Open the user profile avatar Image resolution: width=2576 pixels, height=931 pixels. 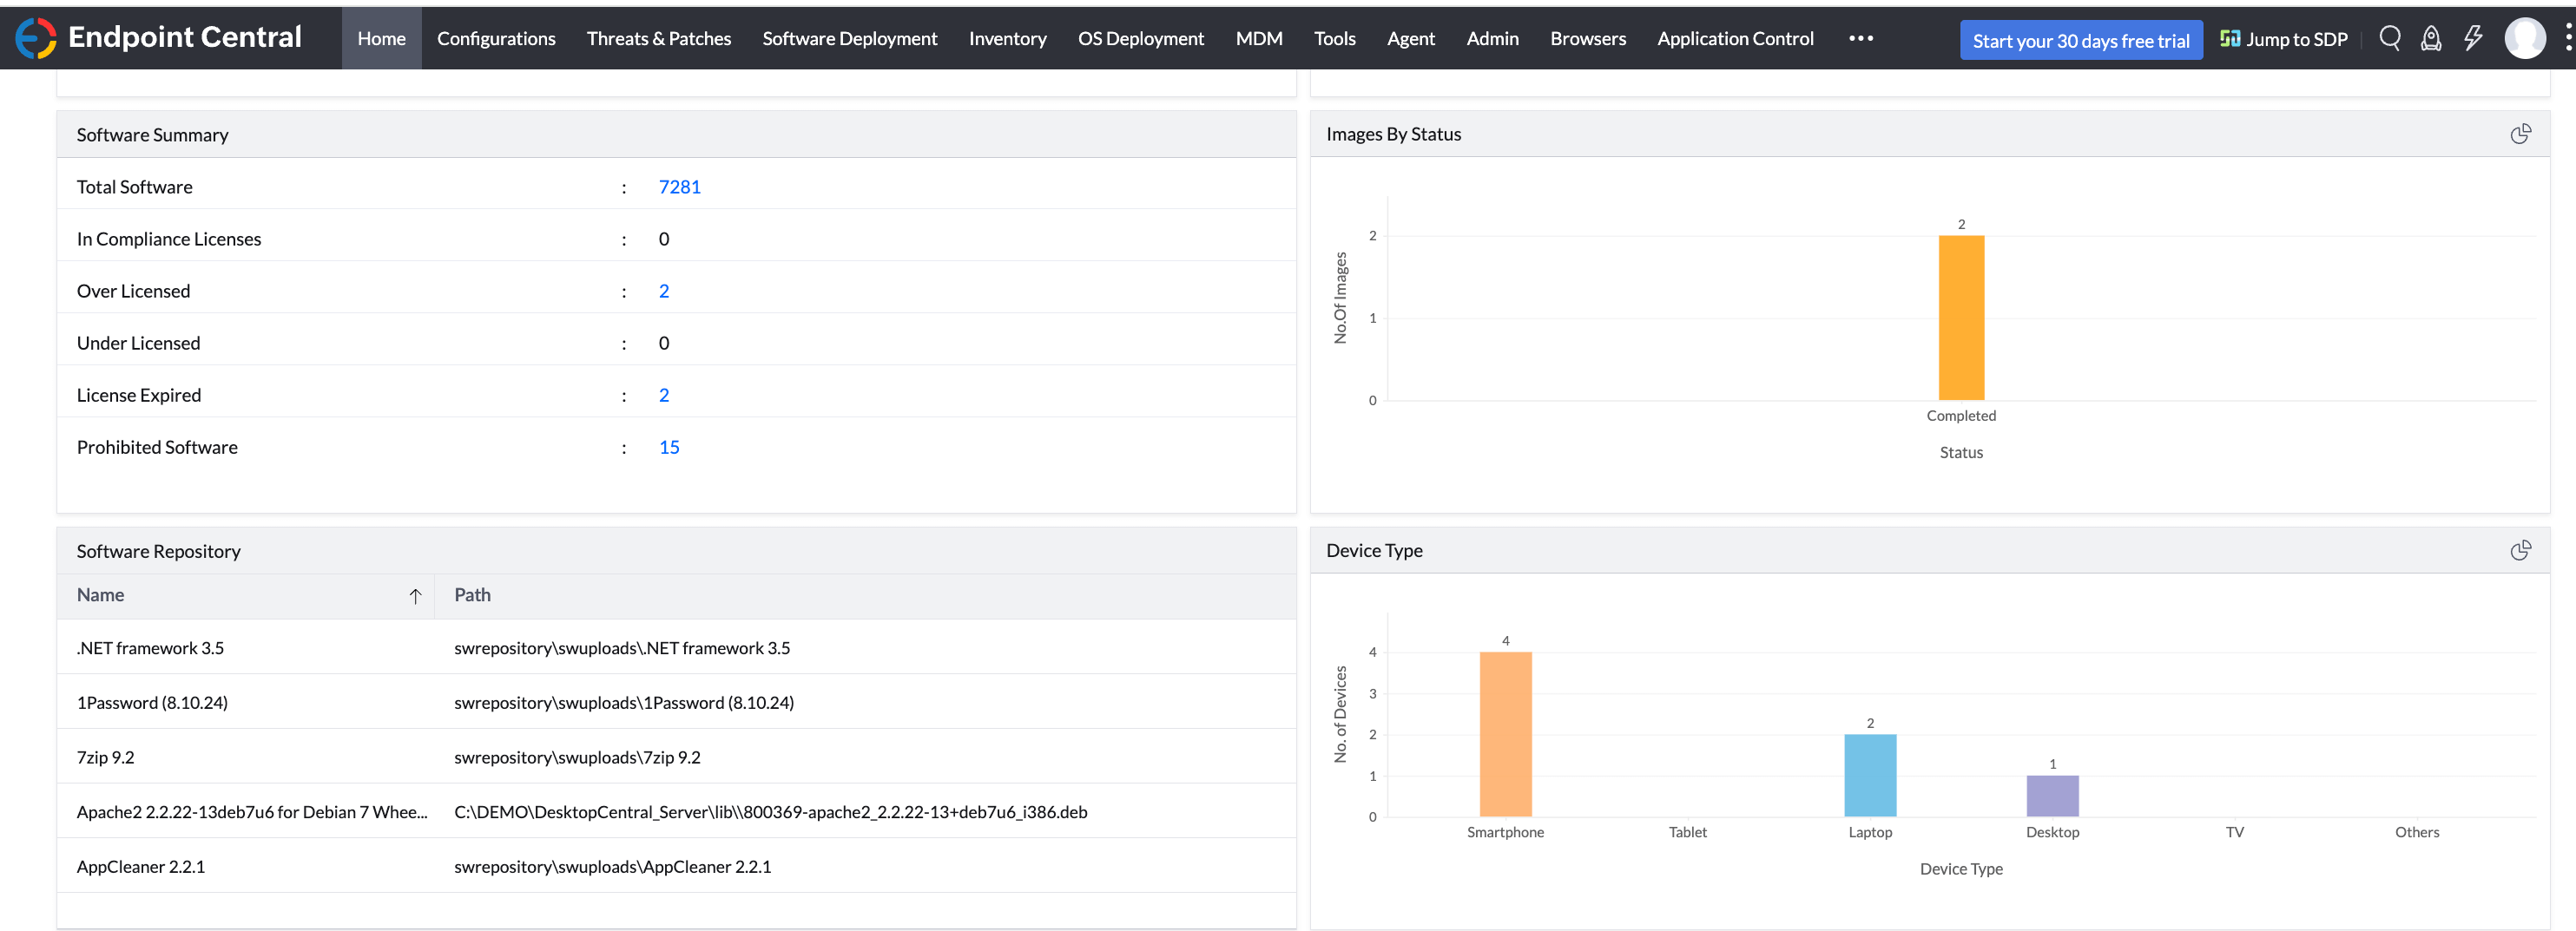point(2523,38)
